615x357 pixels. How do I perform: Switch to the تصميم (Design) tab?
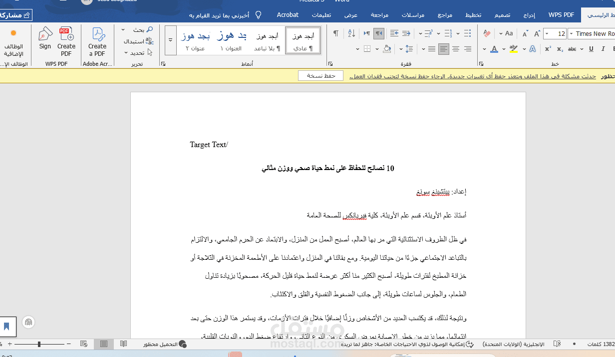tap(502, 15)
